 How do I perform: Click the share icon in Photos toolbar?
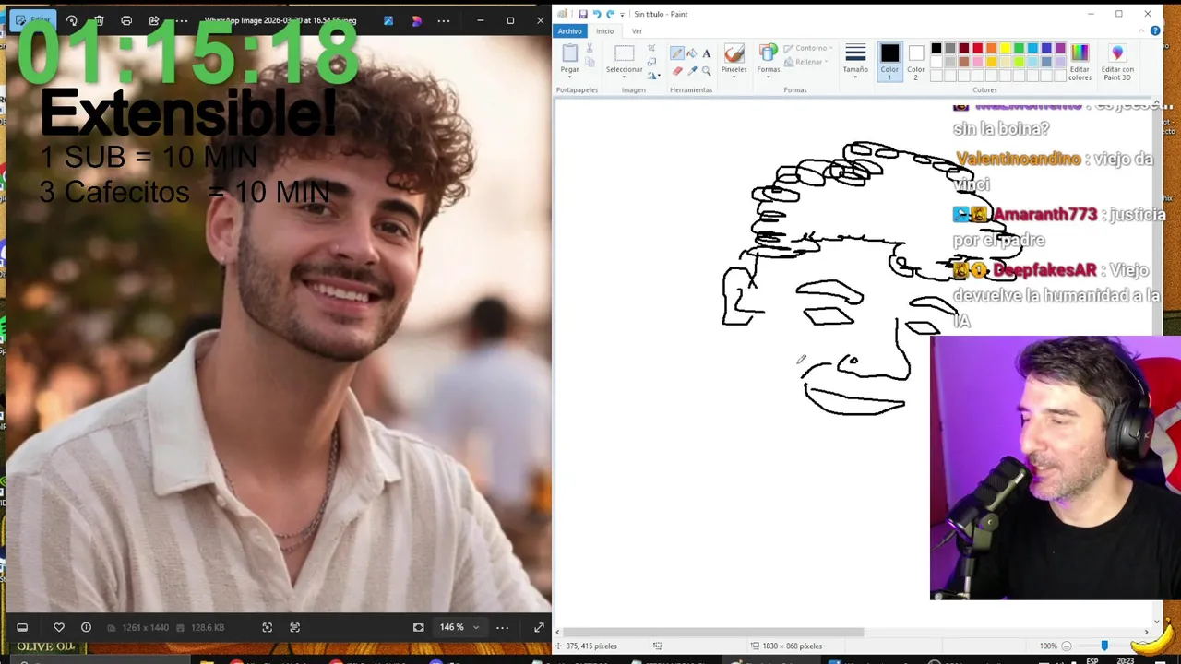154,20
